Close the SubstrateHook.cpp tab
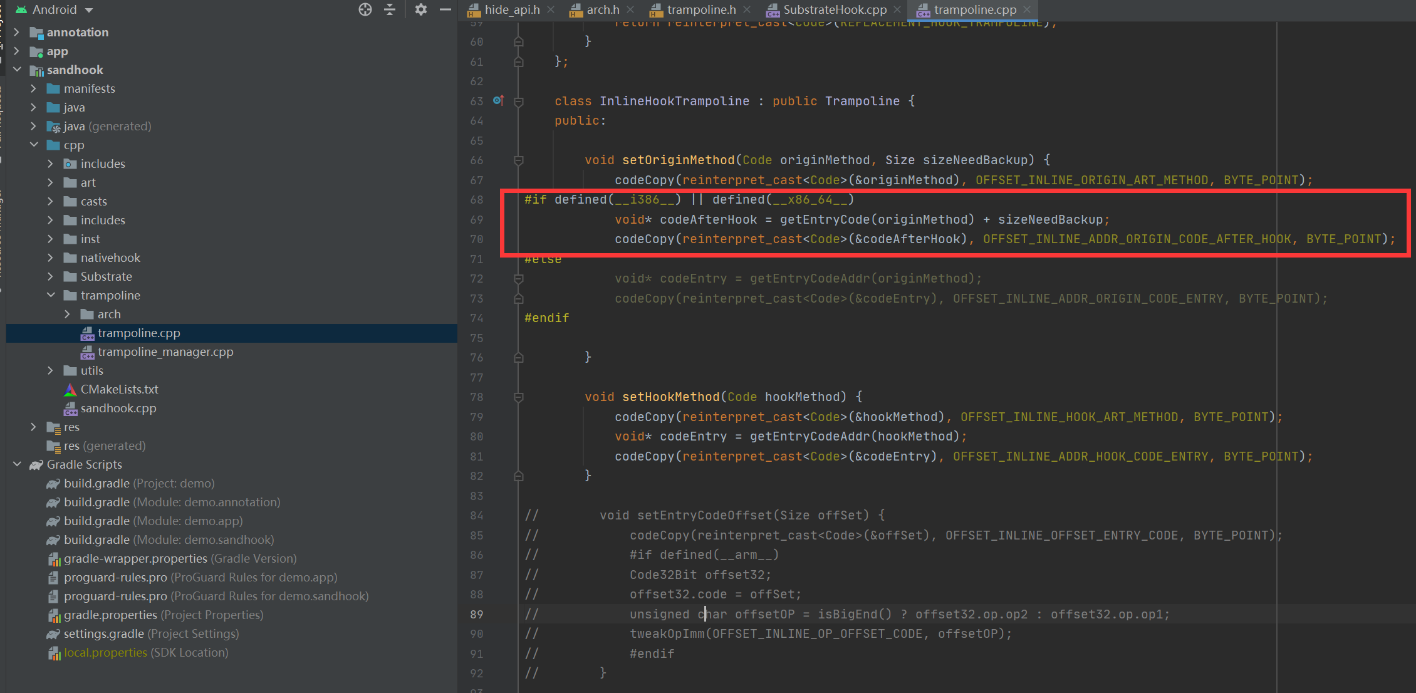 (897, 9)
